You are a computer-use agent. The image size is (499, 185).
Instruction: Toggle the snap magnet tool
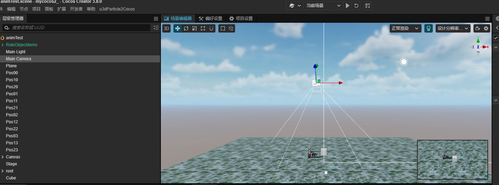[x=211, y=28]
